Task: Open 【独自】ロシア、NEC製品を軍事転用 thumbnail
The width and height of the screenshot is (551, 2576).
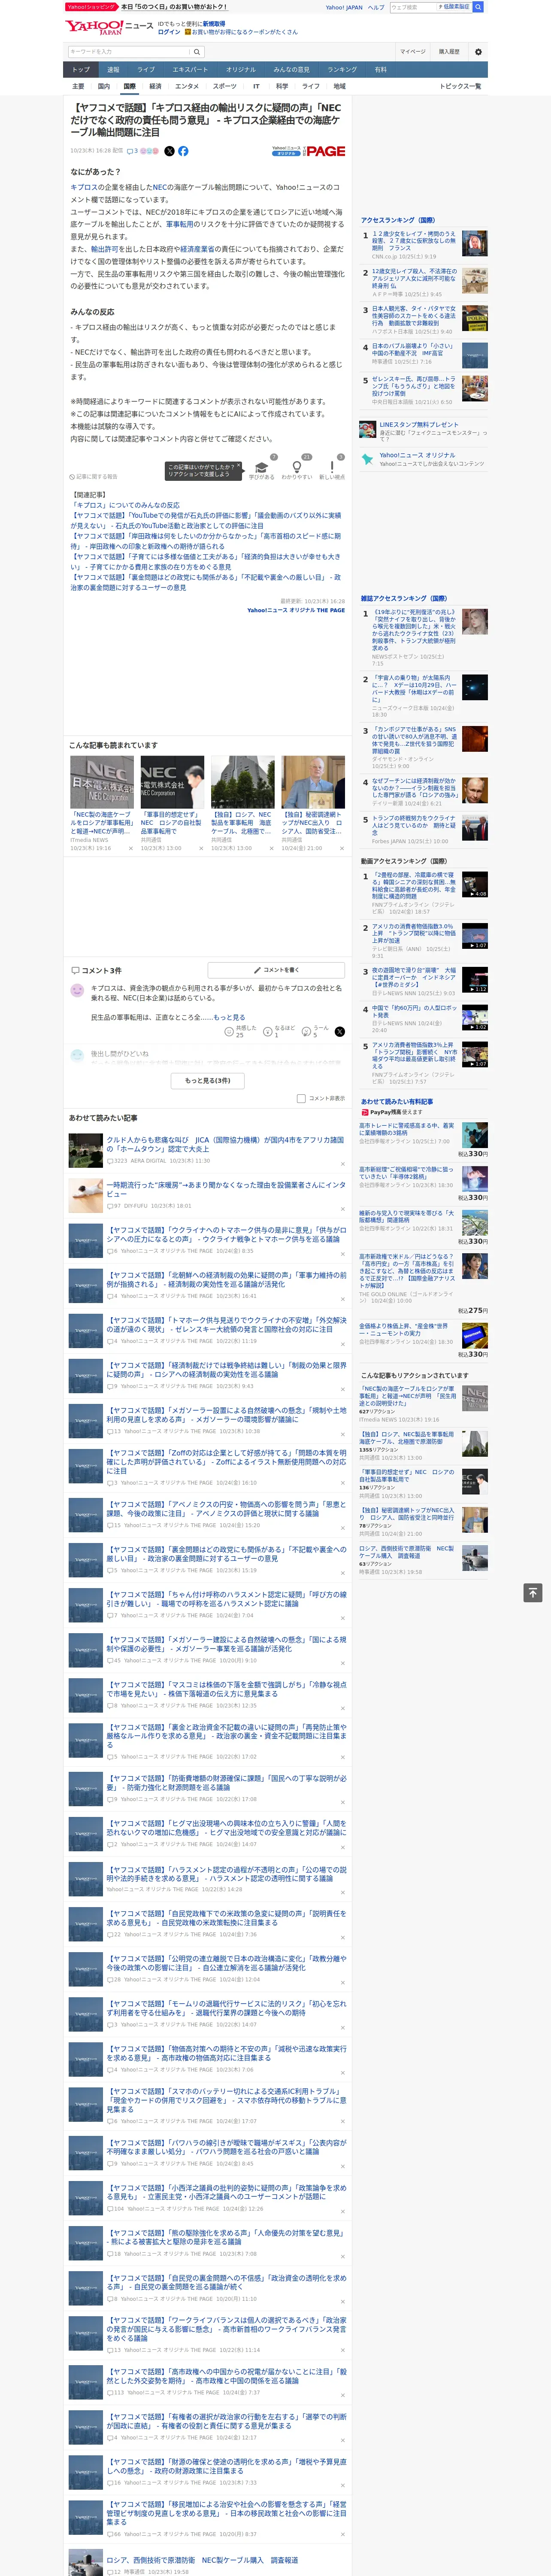Action: pyautogui.click(x=242, y=782)
